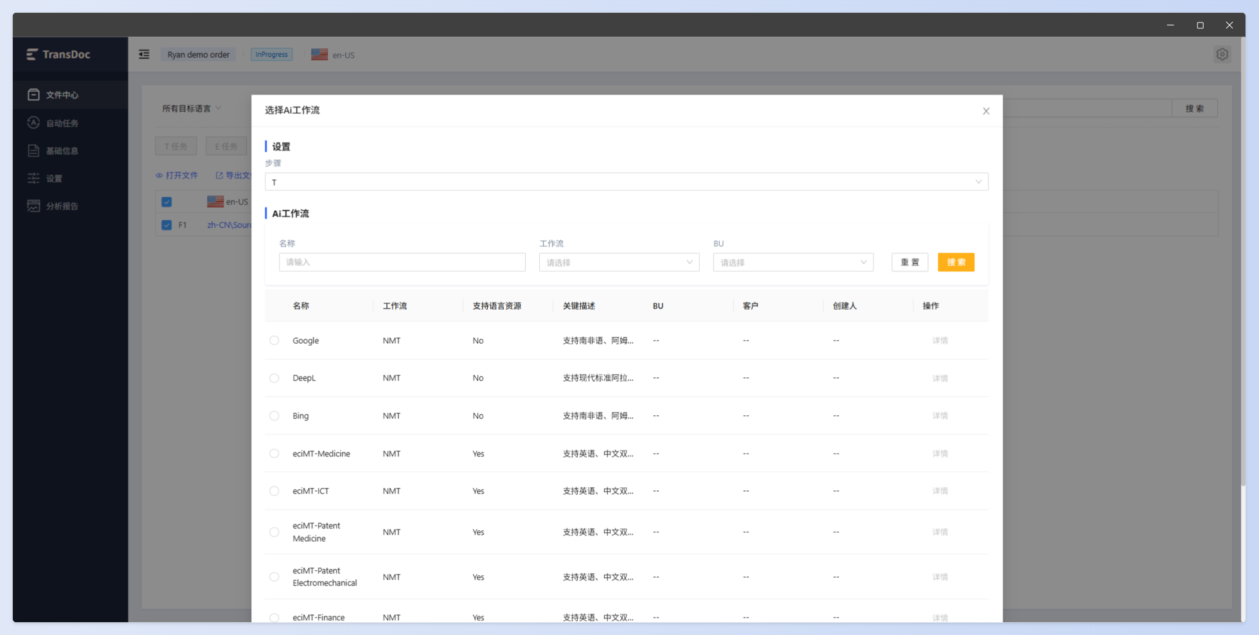Click the 搜索 button behind the dialog
Image resolution: width=1259 pixels, height=635 pixels.
(x=1195, y=109)
